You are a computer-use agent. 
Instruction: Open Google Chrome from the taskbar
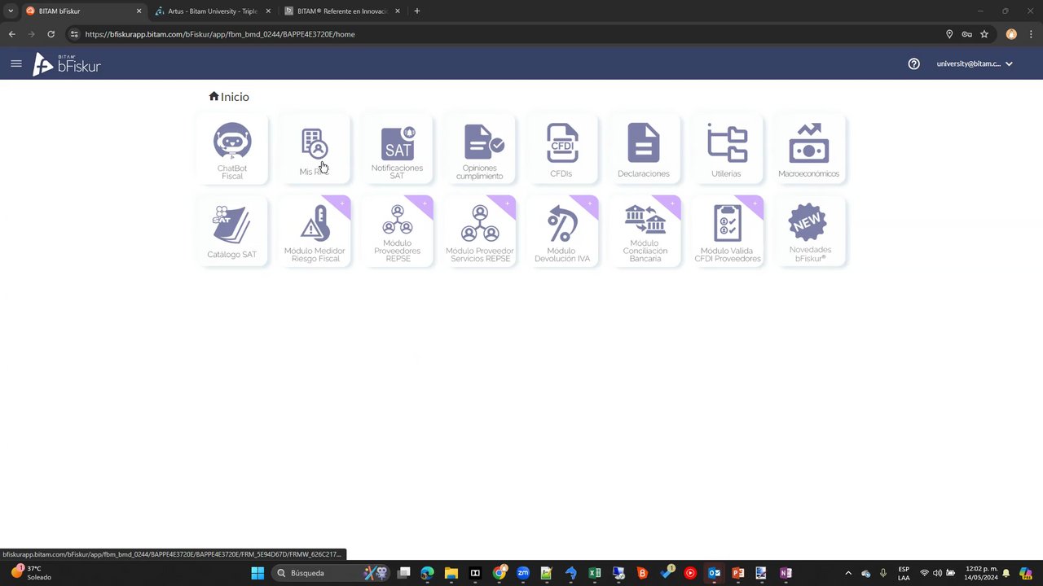[499, 573]
